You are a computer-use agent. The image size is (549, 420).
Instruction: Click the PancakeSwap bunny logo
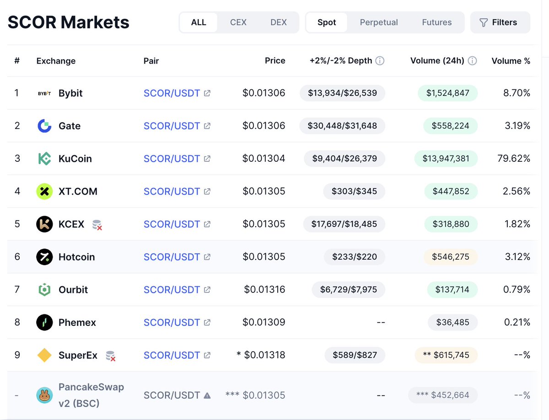point(44,395)
